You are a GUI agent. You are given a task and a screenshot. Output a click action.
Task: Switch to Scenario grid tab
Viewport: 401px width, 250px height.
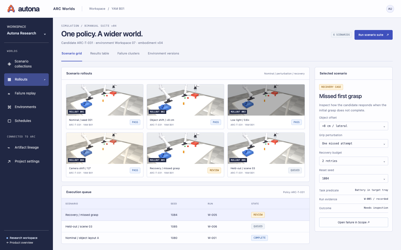72,53
